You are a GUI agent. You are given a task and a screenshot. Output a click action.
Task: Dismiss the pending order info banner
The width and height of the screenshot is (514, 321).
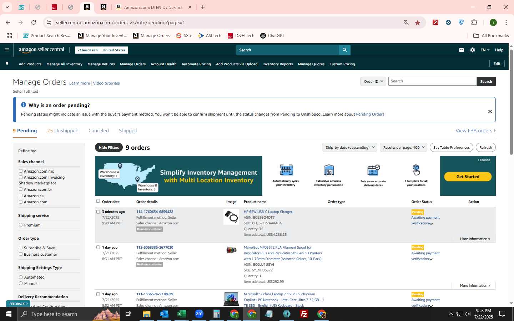(x=490, y=111)
